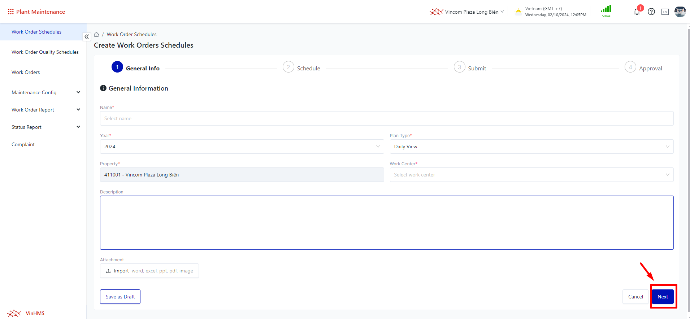
Task: Go to Work Orders in sidebar
Action: [x=26, y=72]
